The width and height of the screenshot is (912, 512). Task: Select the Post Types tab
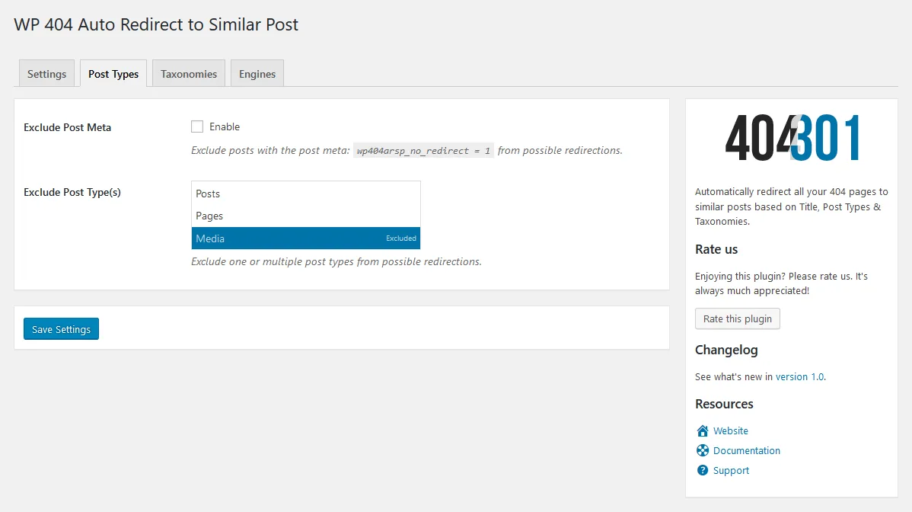coord(113,73)
